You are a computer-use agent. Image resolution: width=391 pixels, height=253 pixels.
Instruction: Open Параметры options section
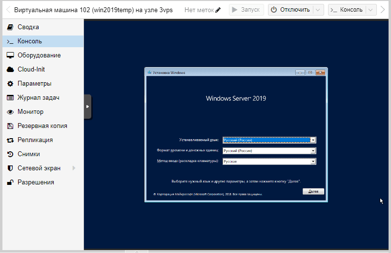[43, 84]
